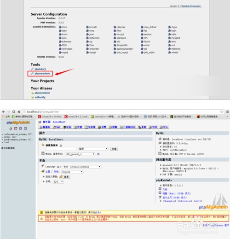Click the phpMyAdmin logo in the sidebar

[18, 122]
